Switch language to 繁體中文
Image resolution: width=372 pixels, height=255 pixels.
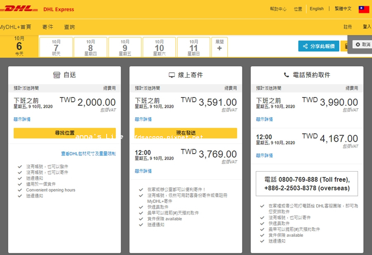(x=343, y=9)
